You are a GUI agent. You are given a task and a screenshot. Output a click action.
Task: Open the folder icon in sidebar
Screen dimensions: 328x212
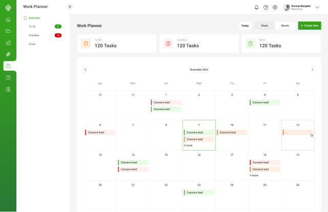click(8, 31)
